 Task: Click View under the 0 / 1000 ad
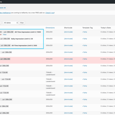pyautogui.click(x=5, y=34)
